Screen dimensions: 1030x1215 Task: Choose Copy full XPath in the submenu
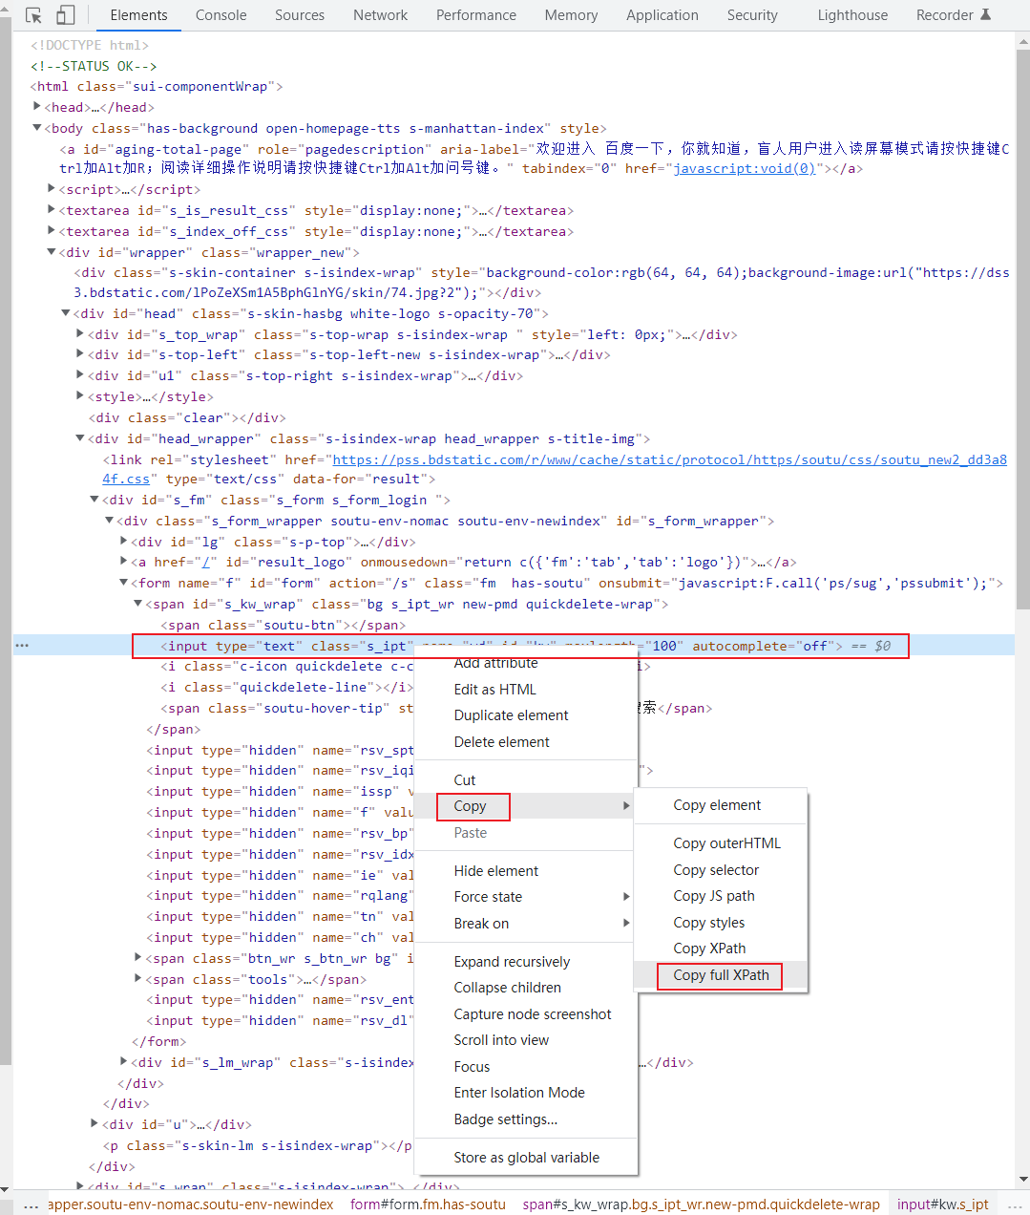(x=721, y=975)
